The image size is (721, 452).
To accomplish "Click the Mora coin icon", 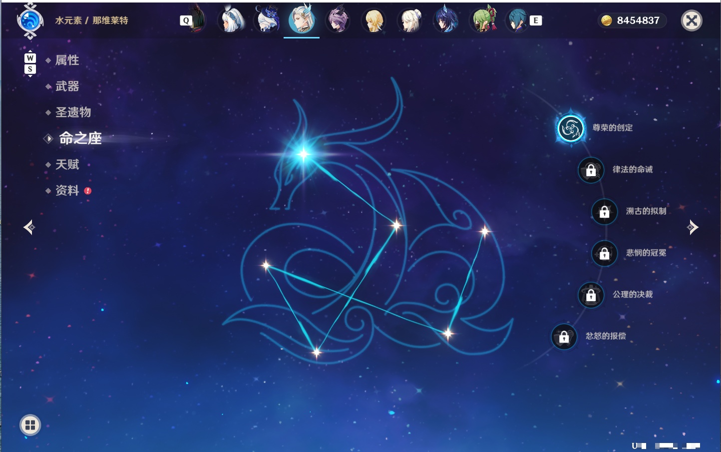I will pos(606,20).
